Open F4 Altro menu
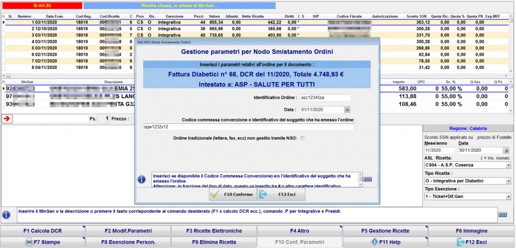 (x=300, y=231)
